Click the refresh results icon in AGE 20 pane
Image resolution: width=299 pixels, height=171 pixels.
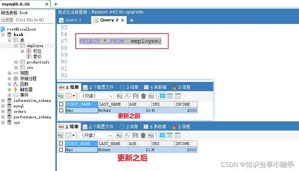61,96
